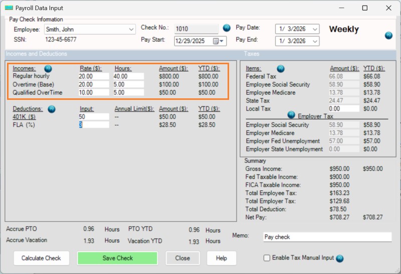This screenshot has height=274, width=401.
Task: Click the Employer State Unemployment amount field
Action: pyautogui.click(x=344, y=149)
